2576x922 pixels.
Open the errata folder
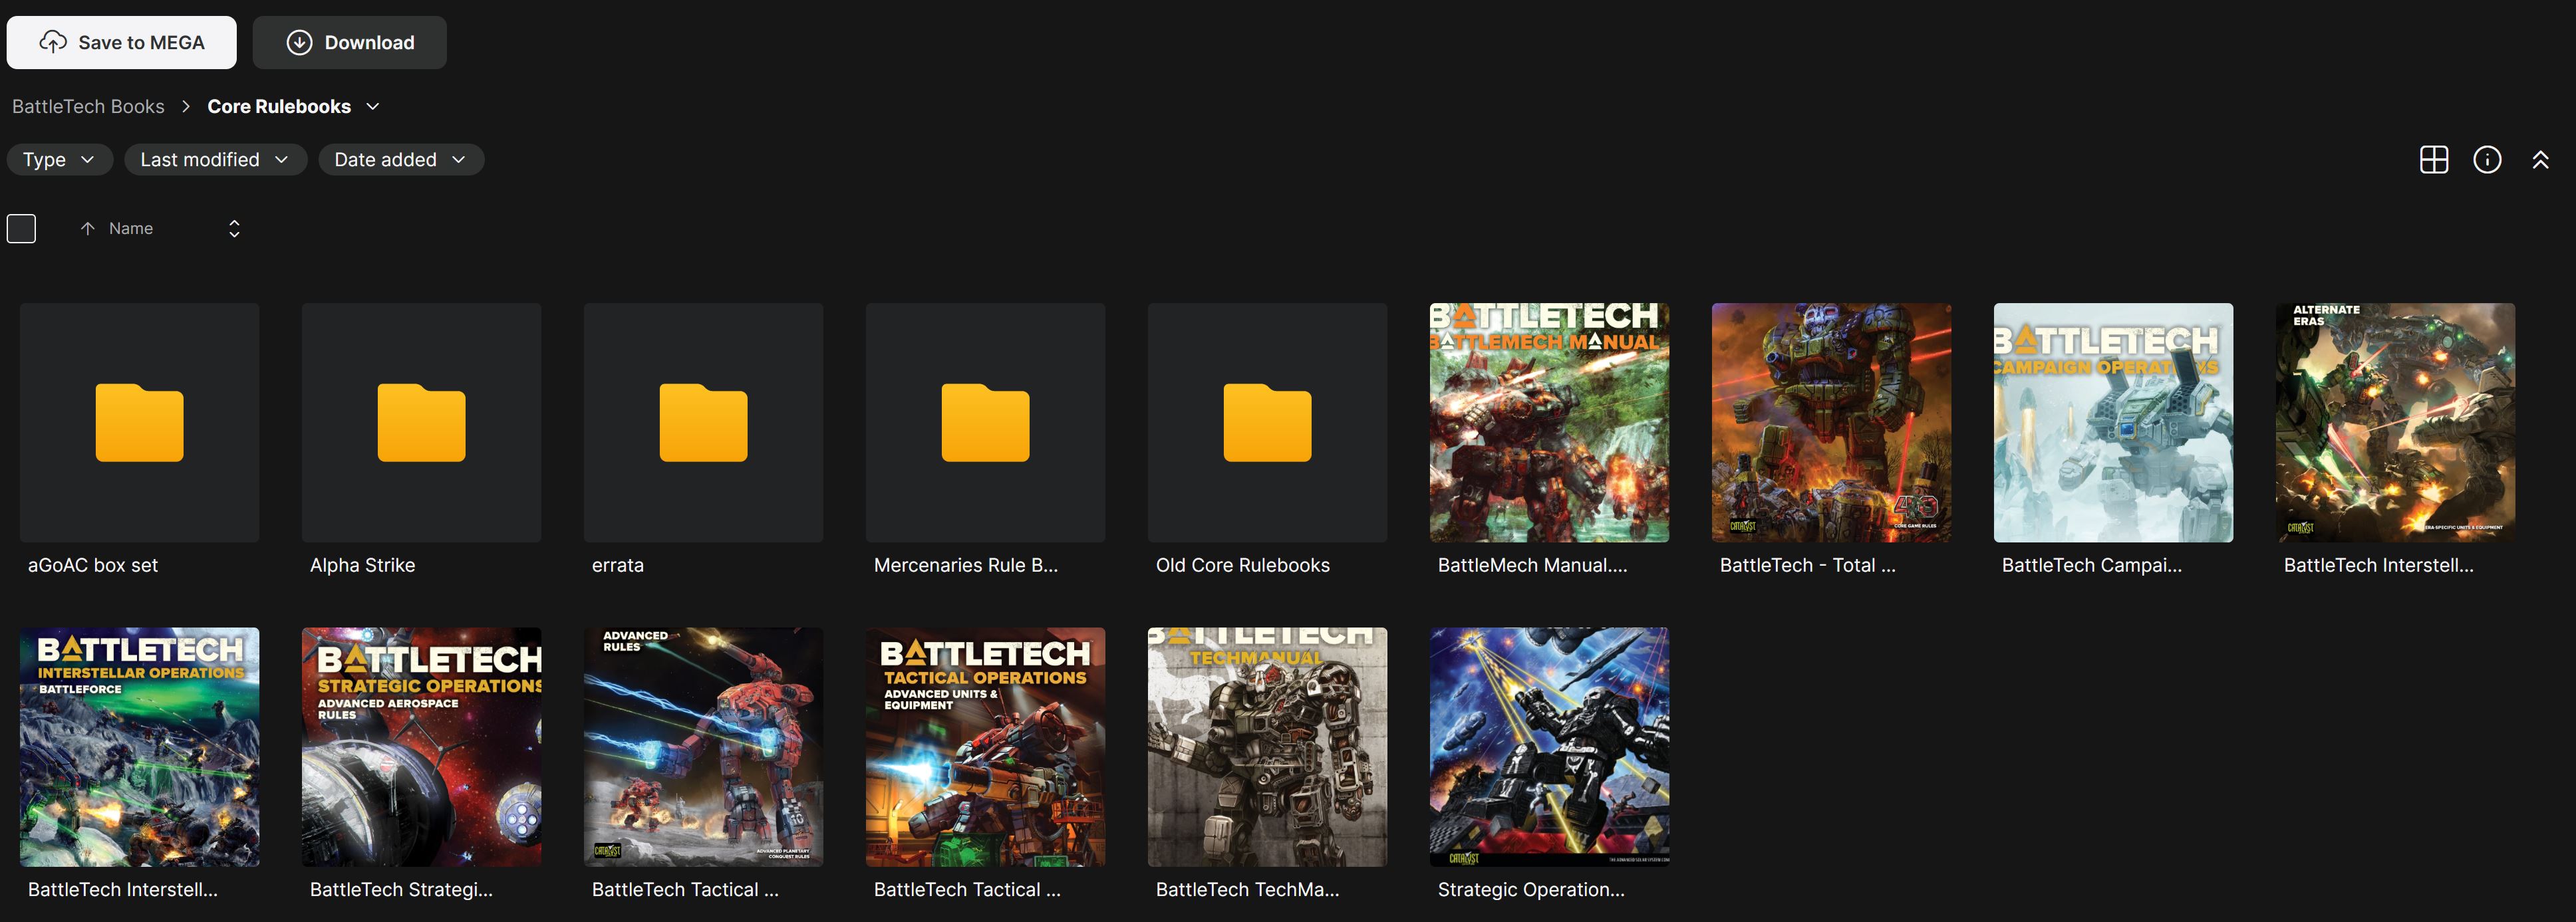703,423
